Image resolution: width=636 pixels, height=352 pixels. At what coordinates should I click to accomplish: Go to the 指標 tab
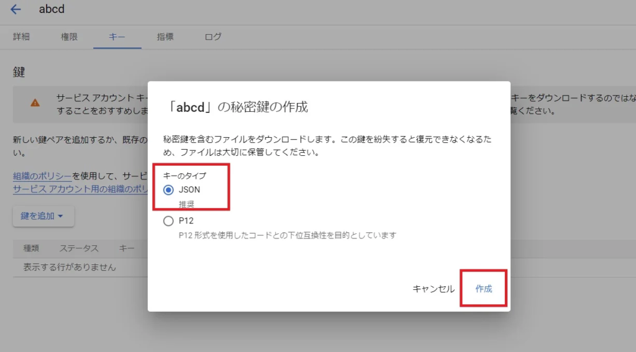click(x=165, y=37)
